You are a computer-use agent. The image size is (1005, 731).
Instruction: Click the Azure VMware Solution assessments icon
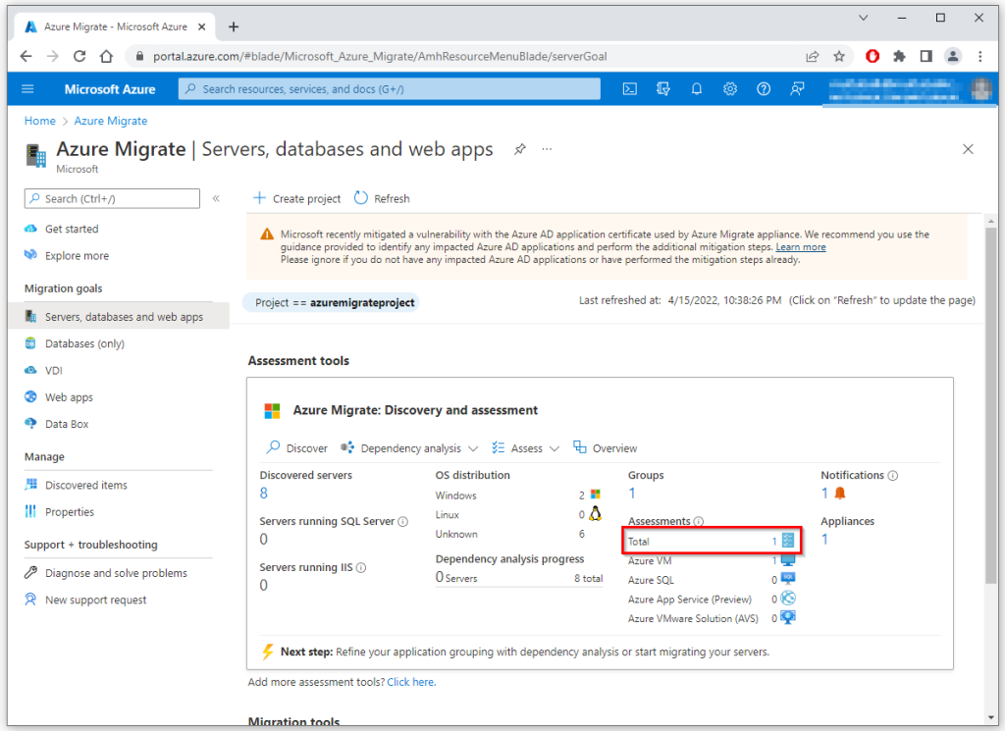click(788, 617)
